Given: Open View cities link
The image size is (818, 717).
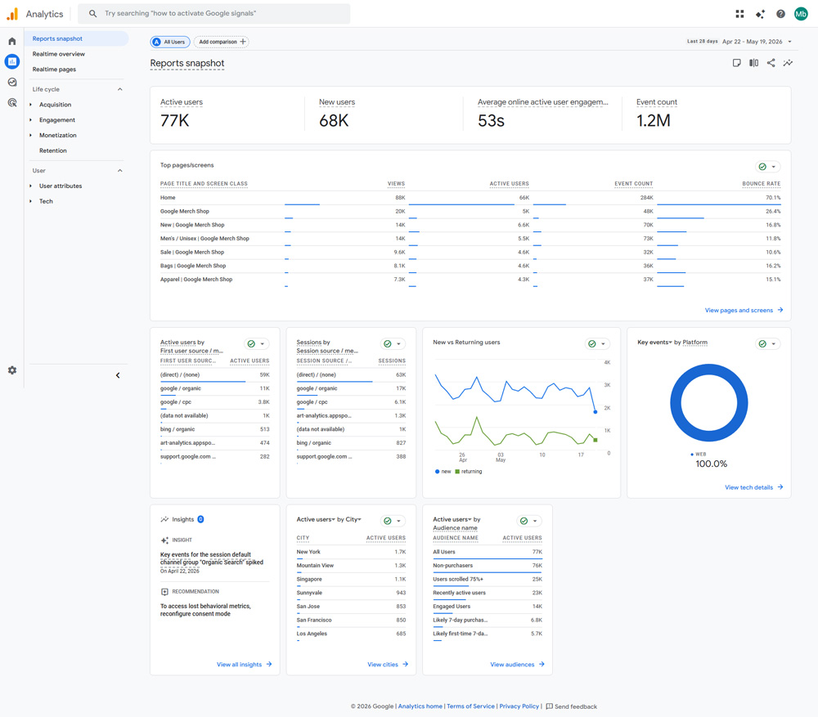Looking at the screenshot, I should coord(388,665).
